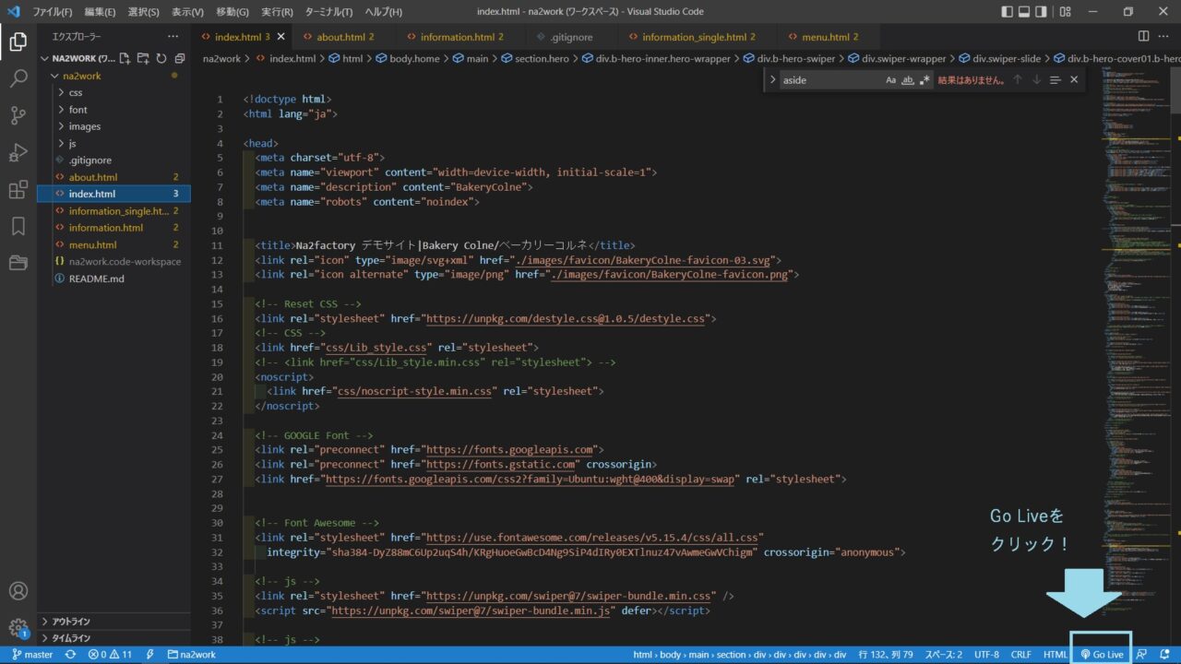Expand the タイムライン section
The image size is (1181, 664).
coord(114,637)
